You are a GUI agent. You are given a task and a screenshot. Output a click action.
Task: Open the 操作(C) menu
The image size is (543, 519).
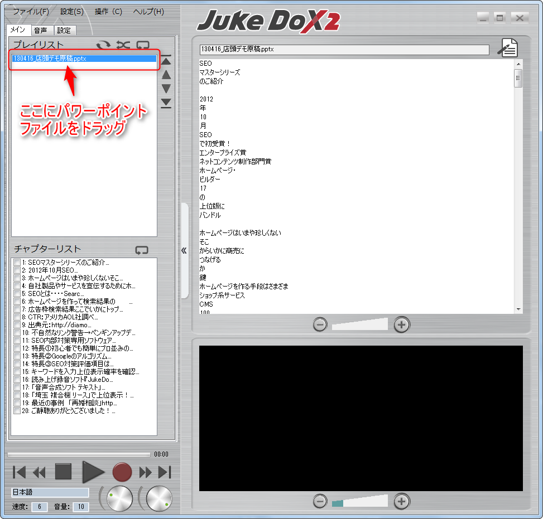coord(108,11)
